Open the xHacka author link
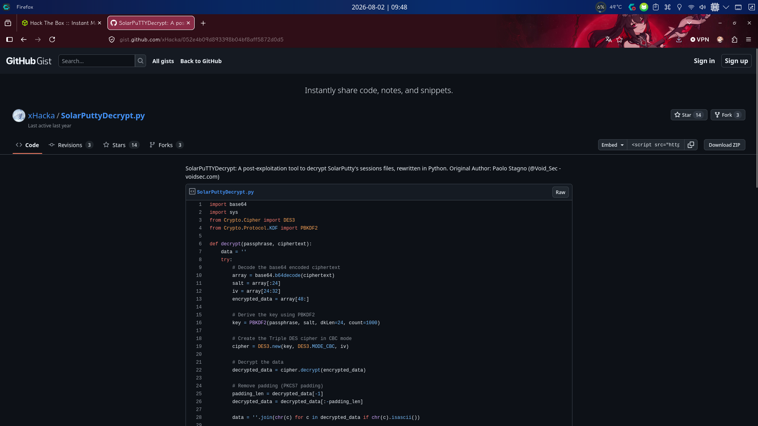The width and height of the screenshot is (758, 426). pyautogui.click(x=41, y=116)
